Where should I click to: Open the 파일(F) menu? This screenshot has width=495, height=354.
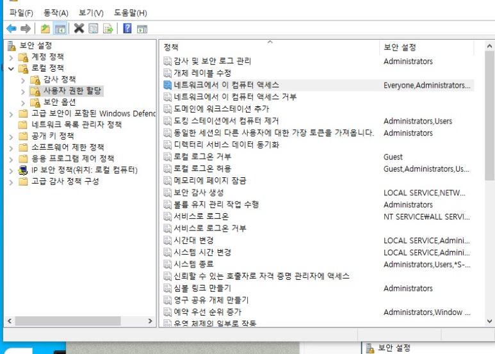pyautogui.click(x=21, y=13)
